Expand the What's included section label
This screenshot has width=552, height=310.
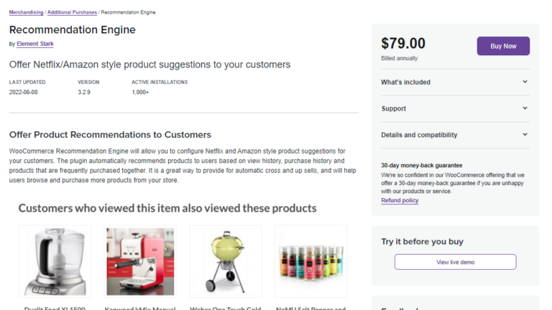point(405,83)
